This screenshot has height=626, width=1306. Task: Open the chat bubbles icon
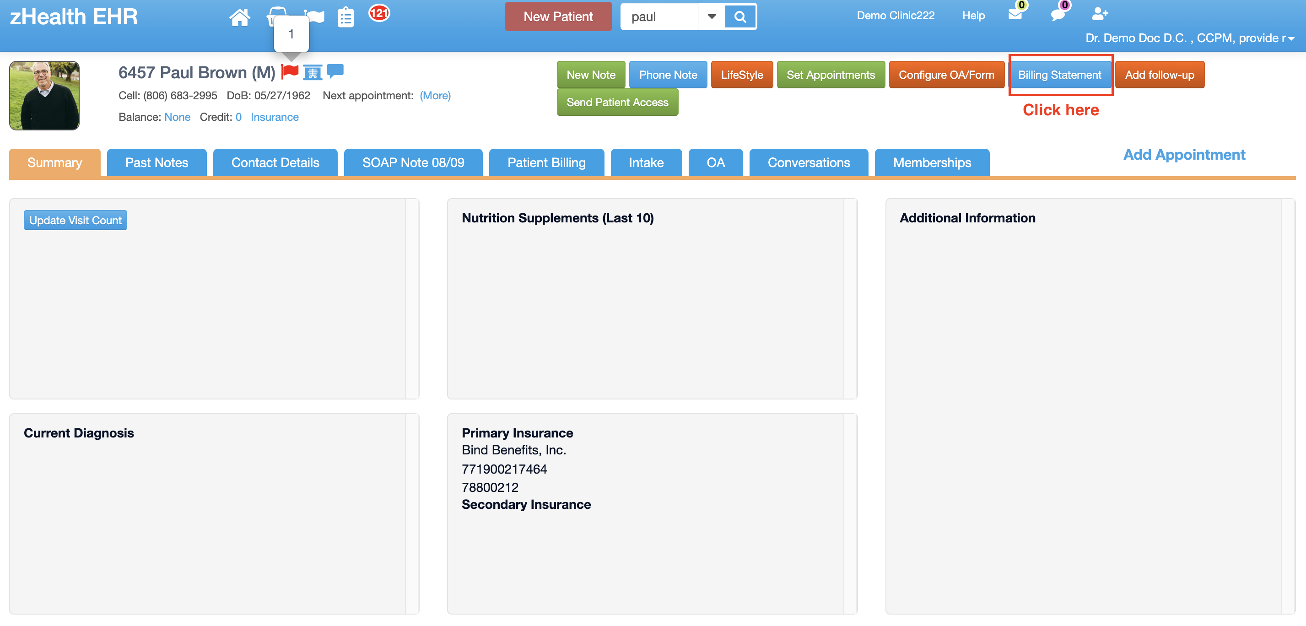(x=1058, y=14)
